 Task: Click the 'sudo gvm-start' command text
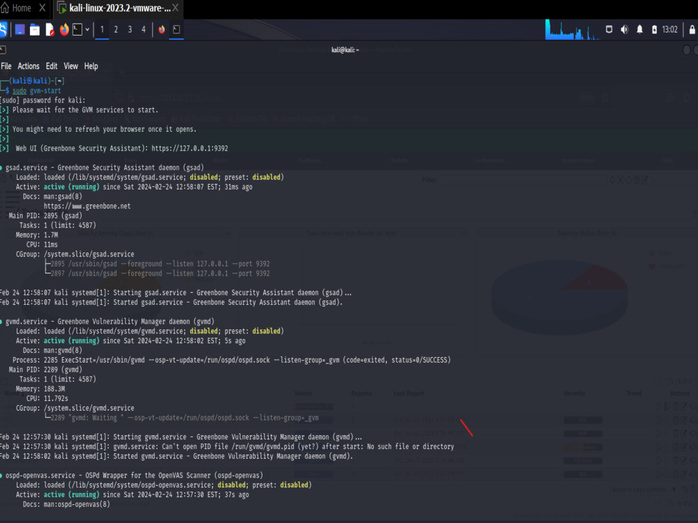click(36, 90)
